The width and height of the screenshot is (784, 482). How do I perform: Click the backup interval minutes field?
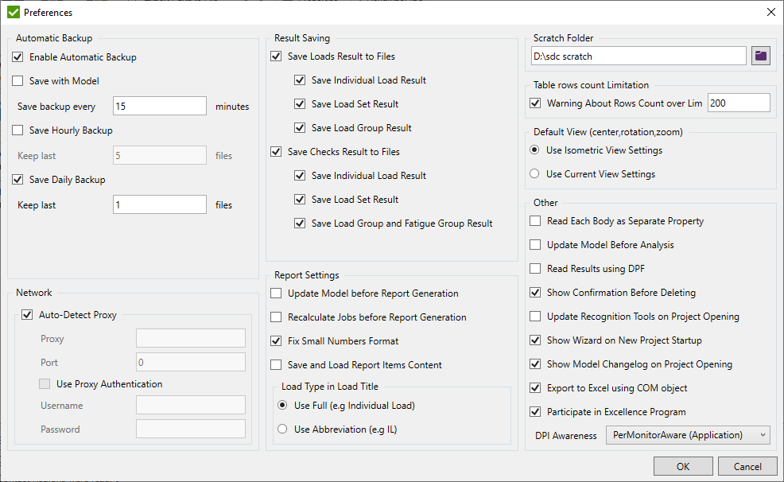(x=159, y=105)
